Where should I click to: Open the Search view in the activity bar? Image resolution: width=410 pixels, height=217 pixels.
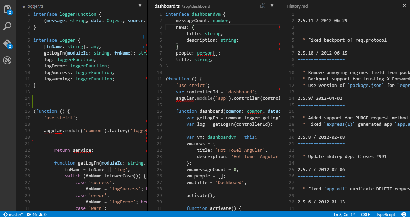tap(7, 26)
